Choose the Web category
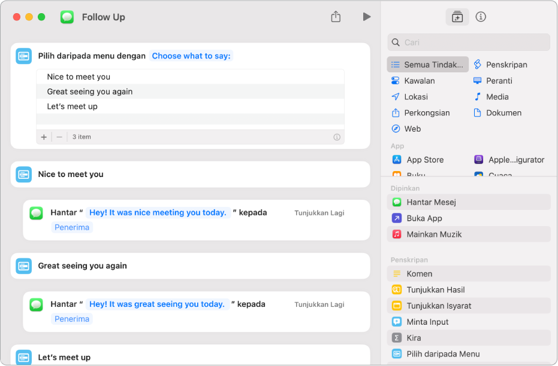The height and width of the screenshot is (366, 558). click(x=412, y=129)
